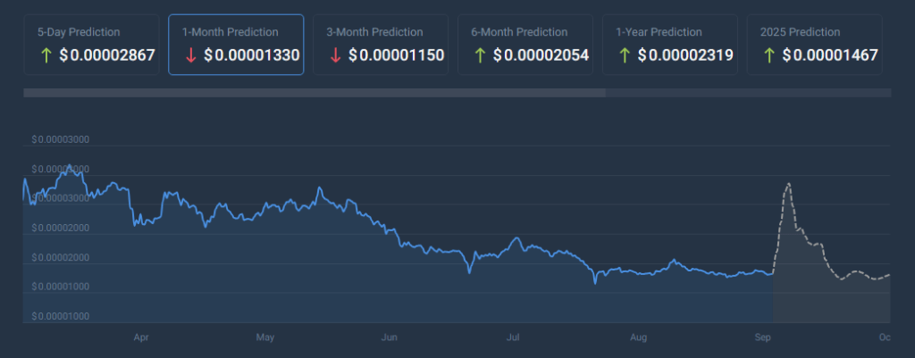Click the $0.00001150 predicted price value
The image size is (915, 358).
(x=397, y=55)
